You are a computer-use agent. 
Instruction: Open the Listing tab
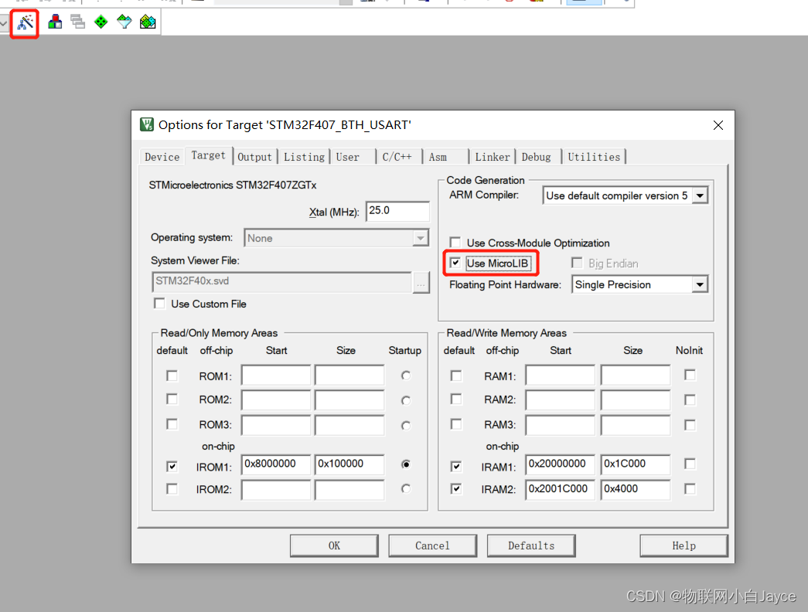point(304,157)
